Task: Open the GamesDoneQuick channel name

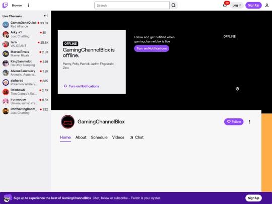Action: tap(23, 23)
